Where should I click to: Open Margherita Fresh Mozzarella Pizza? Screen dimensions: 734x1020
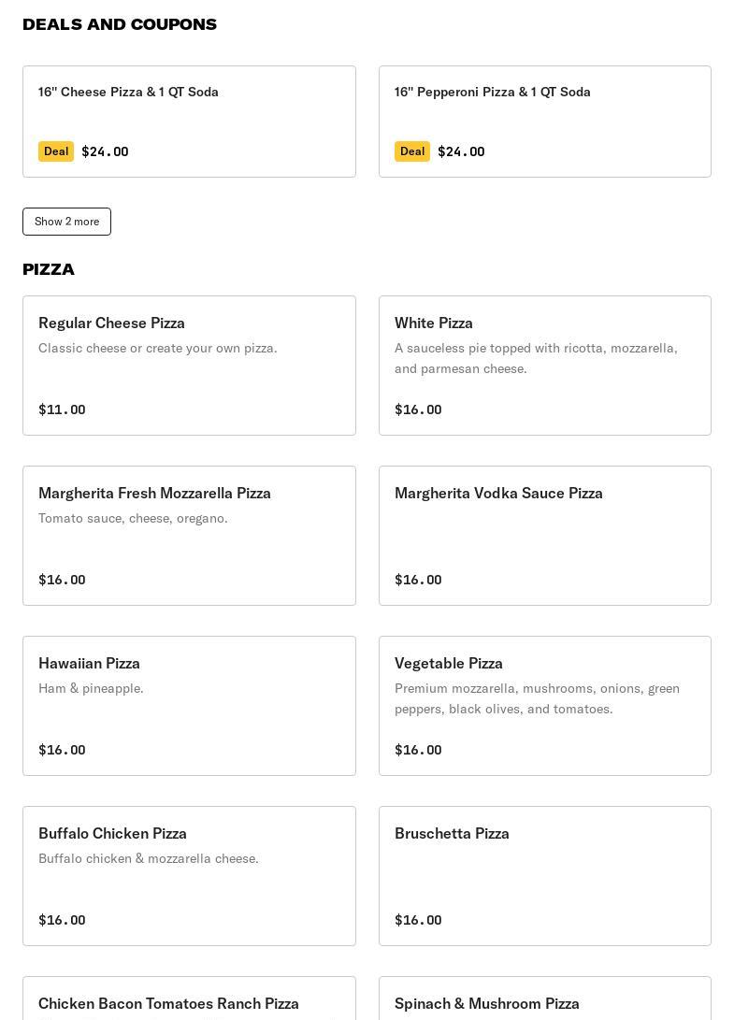tap(189, 535)
